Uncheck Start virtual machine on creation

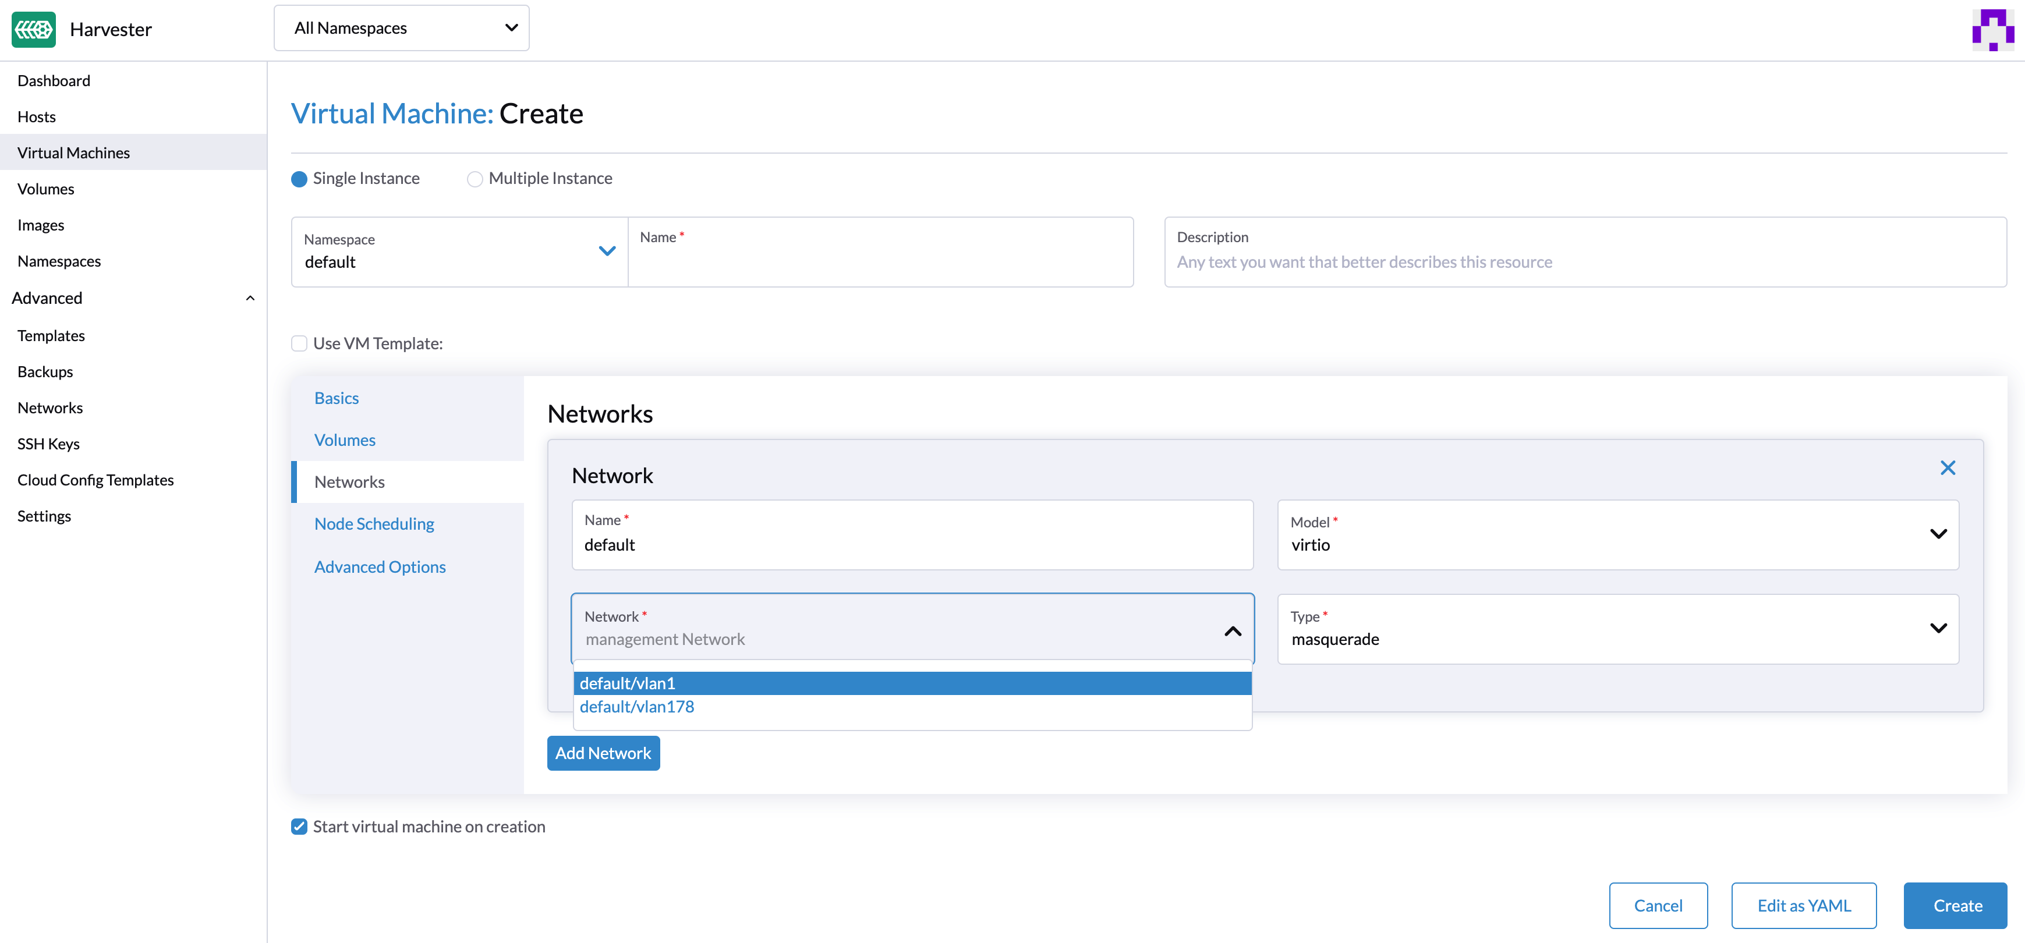[x=299, y=827]
